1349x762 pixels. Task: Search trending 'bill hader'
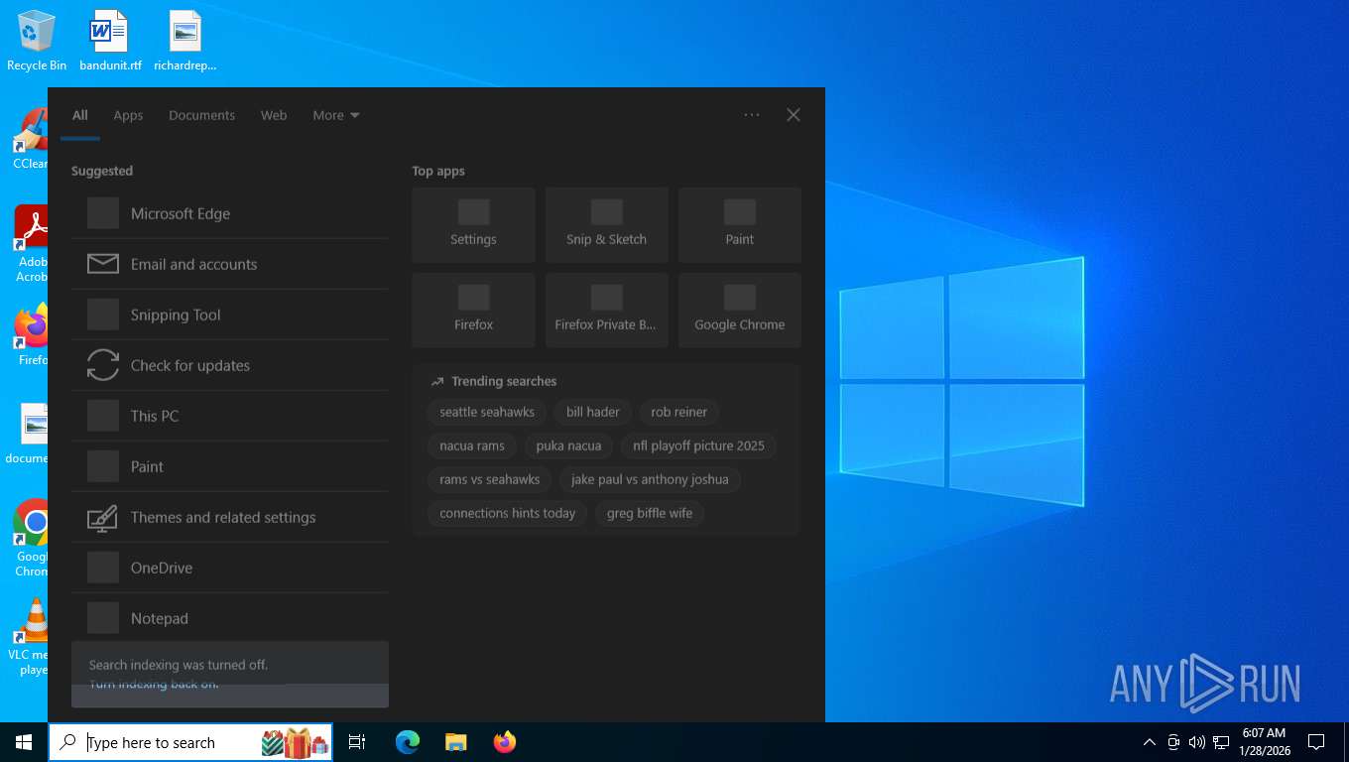[x=593, y=412]
